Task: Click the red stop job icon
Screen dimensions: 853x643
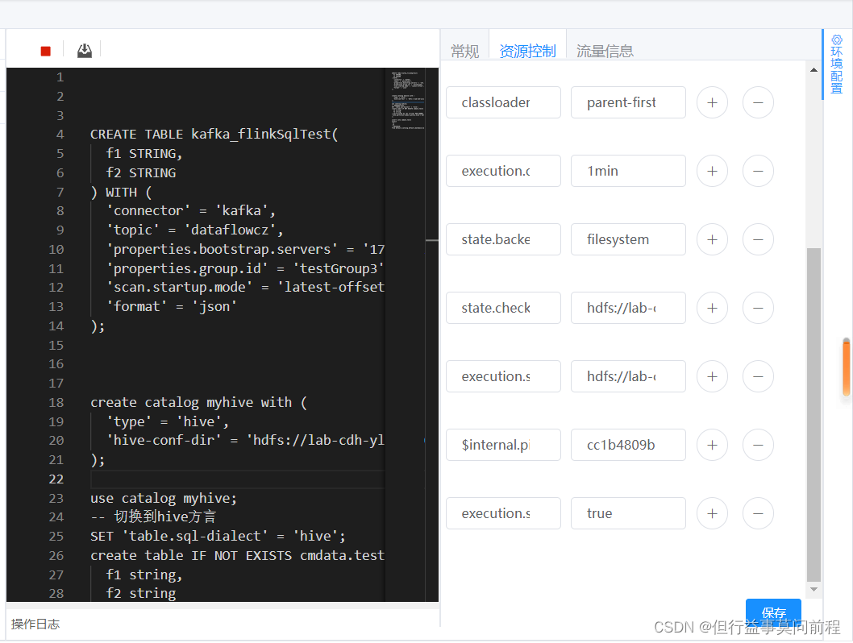Action: [x=46, y=51]
